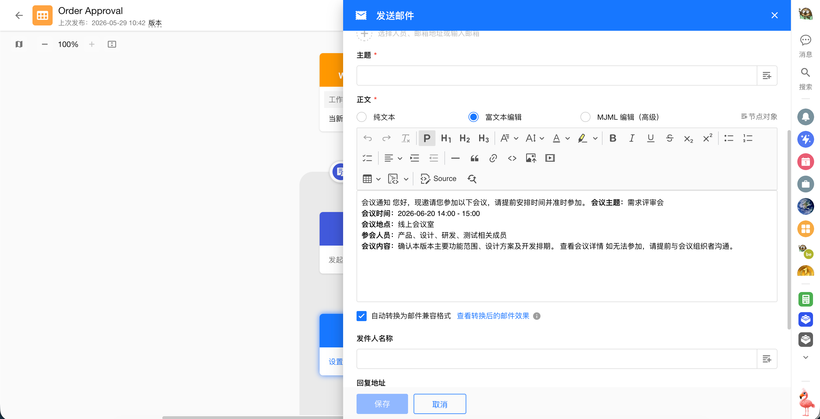The height and width of the screenshot is (419, 820).
Task: Switch editor to Source mode
Action: [438, 179]
